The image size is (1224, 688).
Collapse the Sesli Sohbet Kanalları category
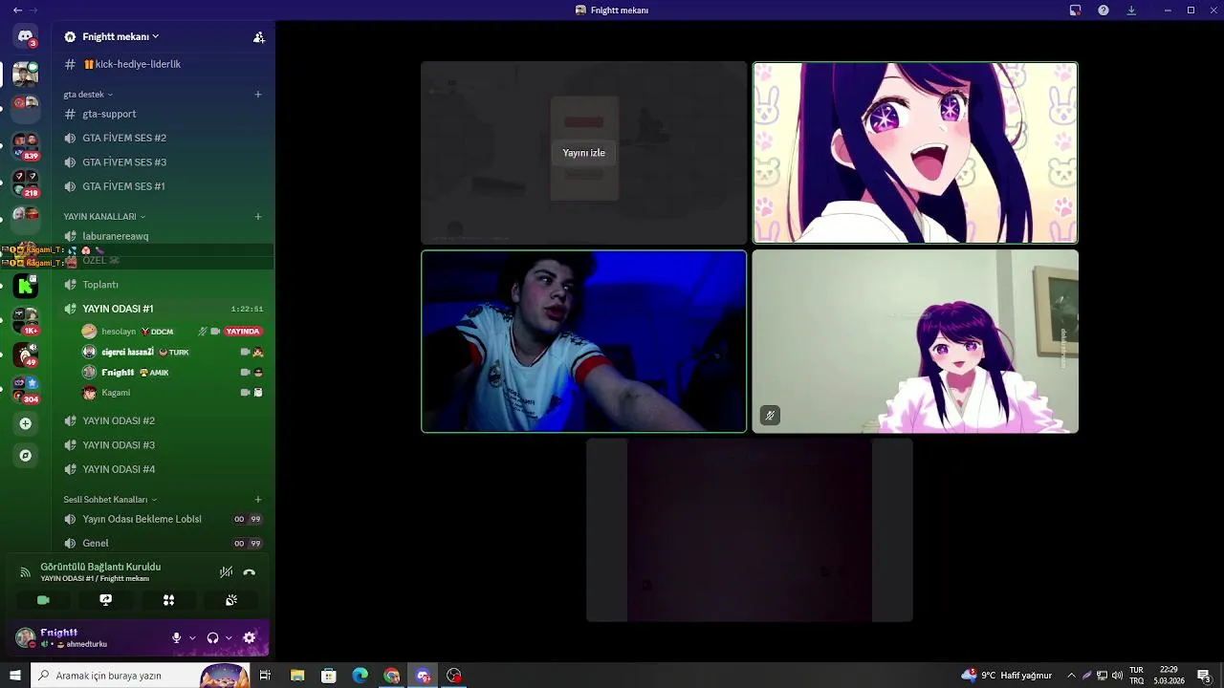point(110,500)
